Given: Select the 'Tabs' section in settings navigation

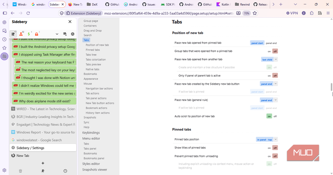Looking at the screenshot, I should click(86, 40).
